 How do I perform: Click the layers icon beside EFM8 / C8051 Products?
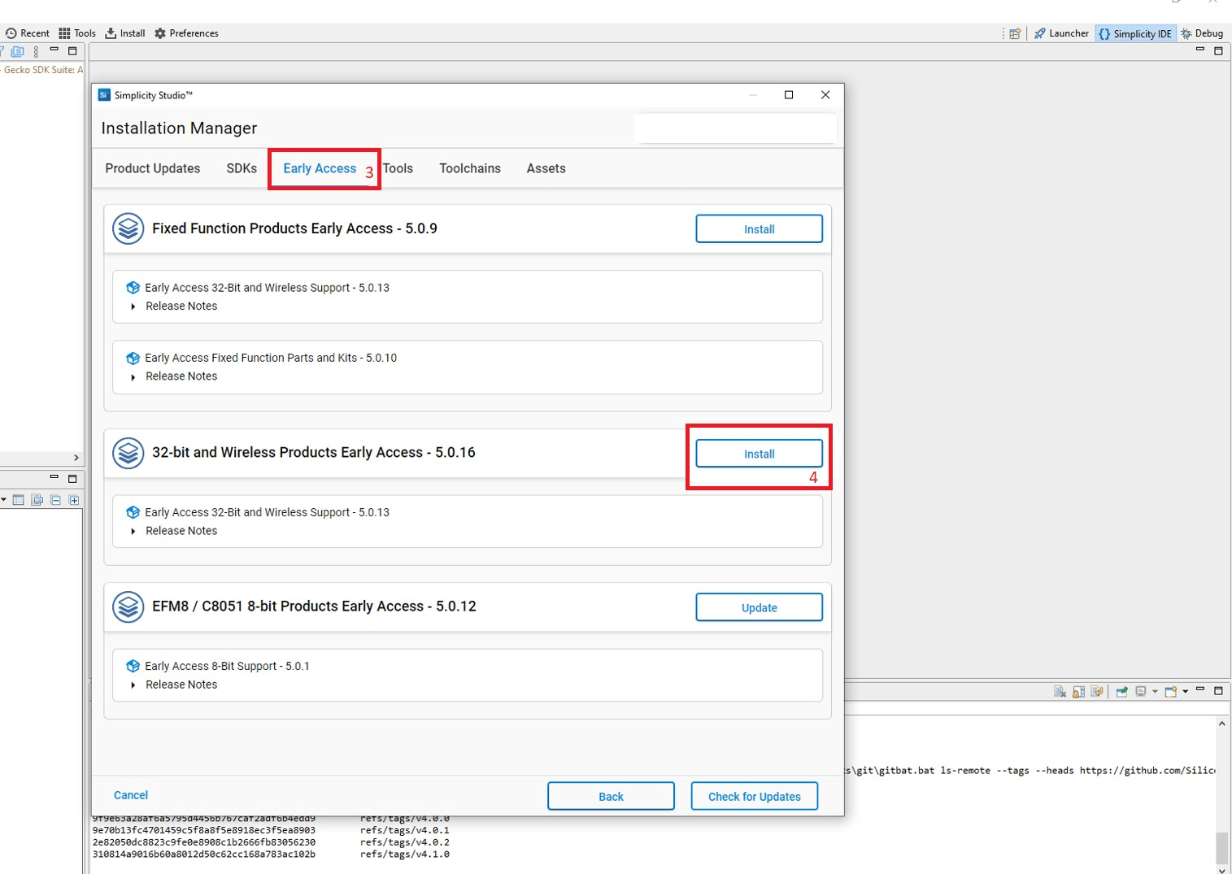click(128, 607)
